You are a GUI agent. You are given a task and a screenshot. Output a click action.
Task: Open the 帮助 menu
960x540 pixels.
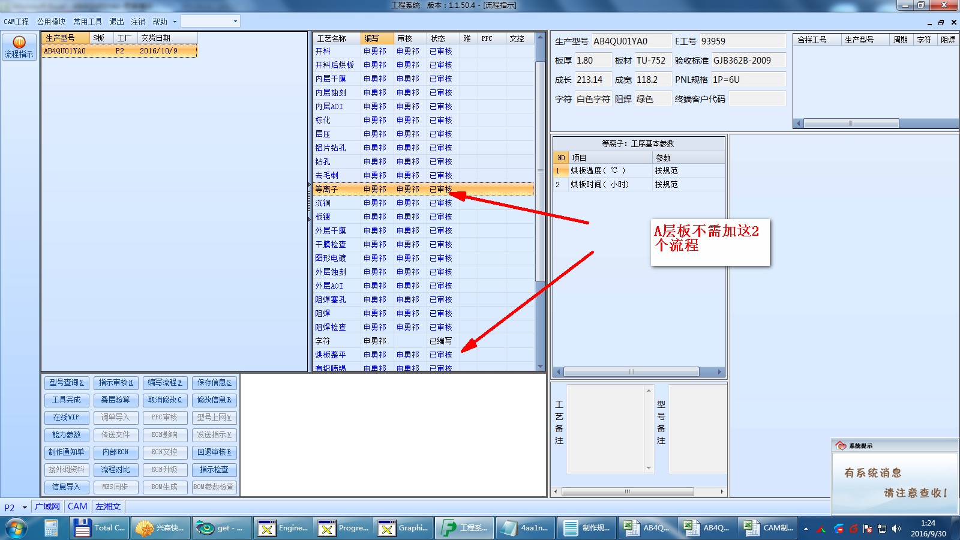[160, 22]
